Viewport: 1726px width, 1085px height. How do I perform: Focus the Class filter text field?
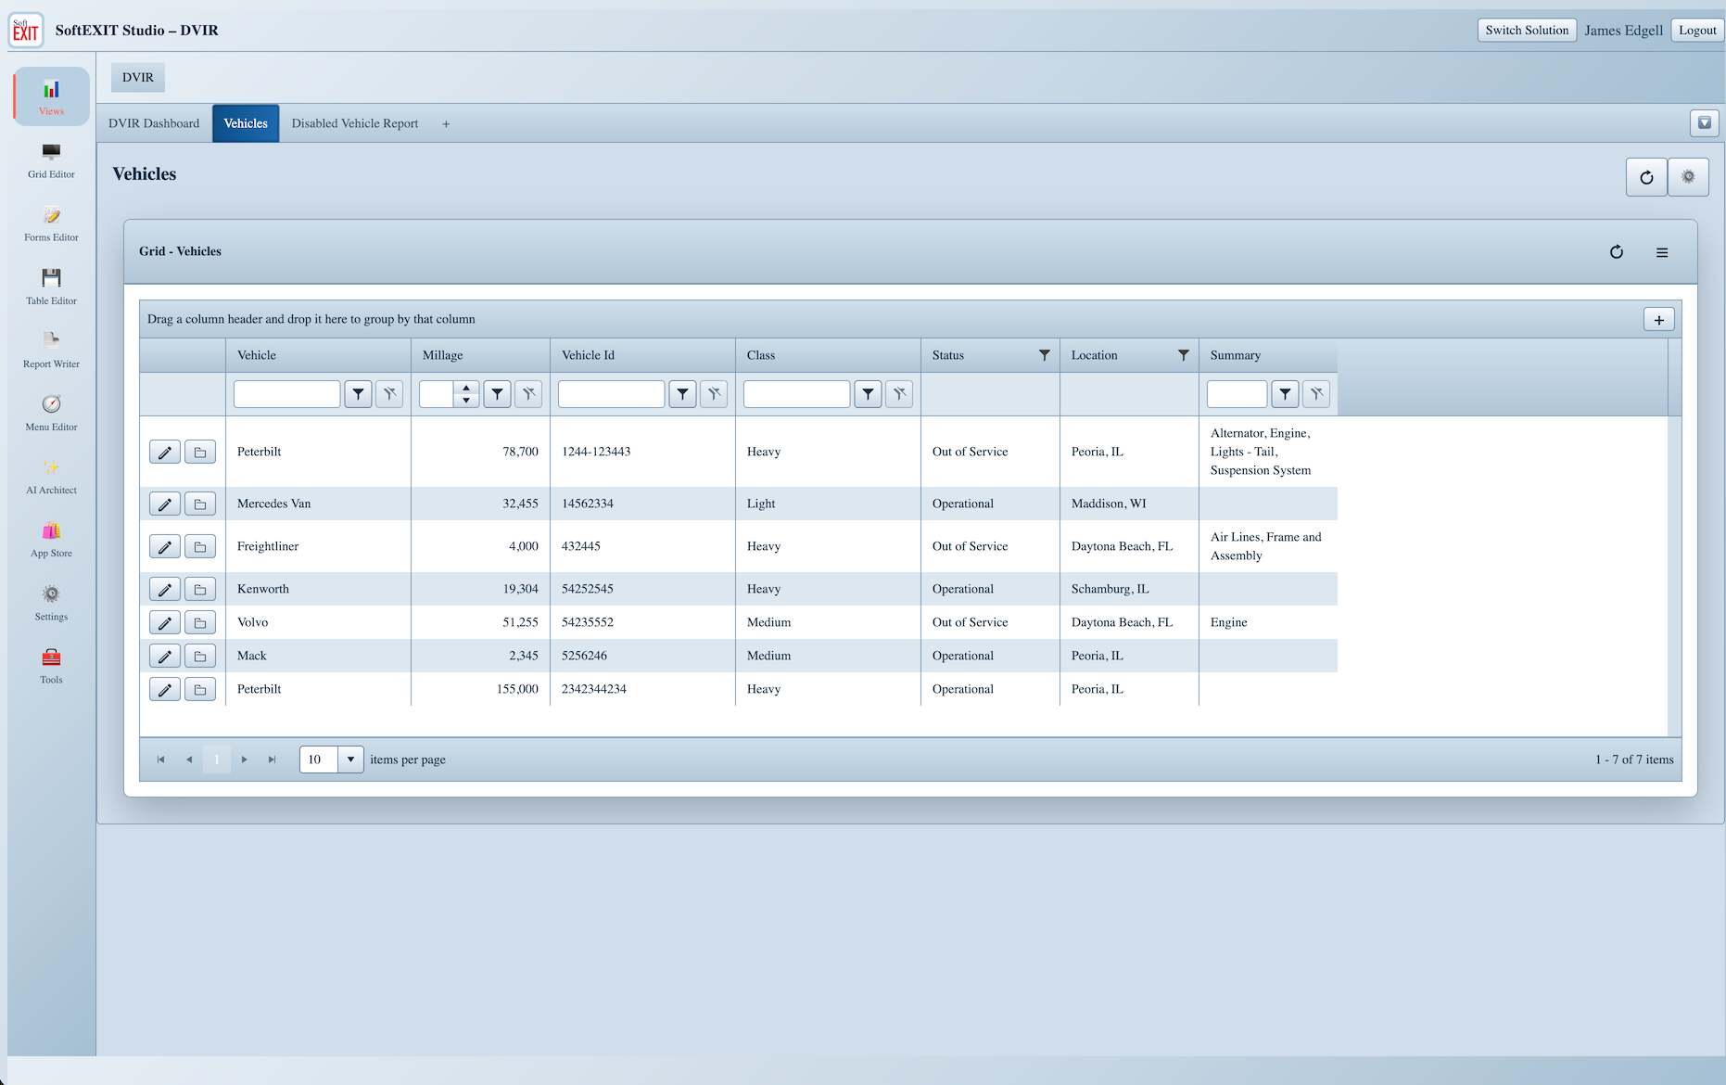click(797, 394)
